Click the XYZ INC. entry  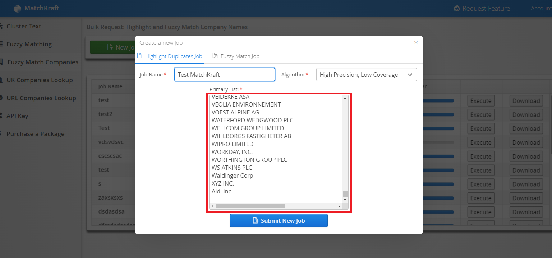tap(223, 183)
